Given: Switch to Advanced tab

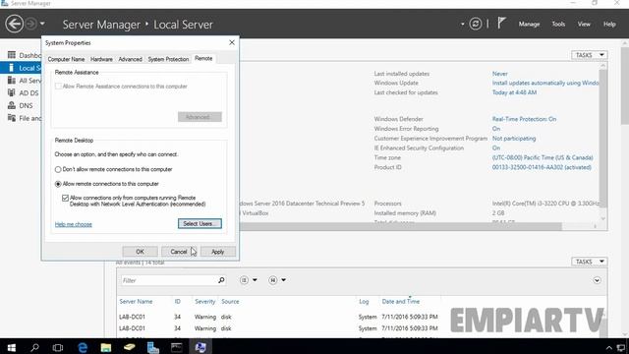Looking at the screenshot, I should pos(130,59).
